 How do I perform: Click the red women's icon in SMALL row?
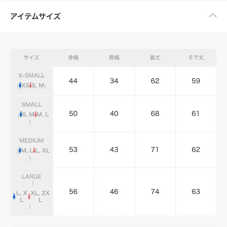[x=36, y=115]
